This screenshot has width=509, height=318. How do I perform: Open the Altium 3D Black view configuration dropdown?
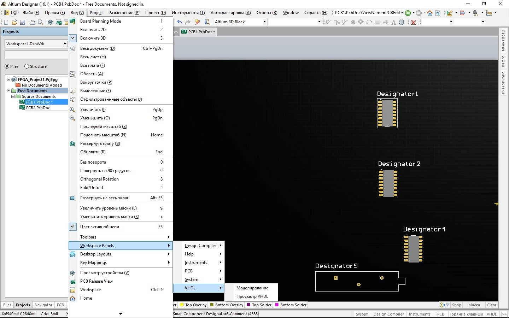point(264,22)
